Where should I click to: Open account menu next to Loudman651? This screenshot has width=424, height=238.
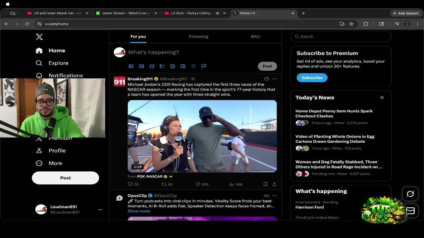tap(100, 209)
